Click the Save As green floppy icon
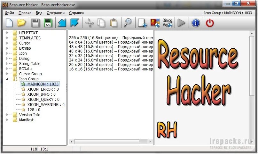Image resolution: width=258 pixels, height=154 pixels. (48, 23)
